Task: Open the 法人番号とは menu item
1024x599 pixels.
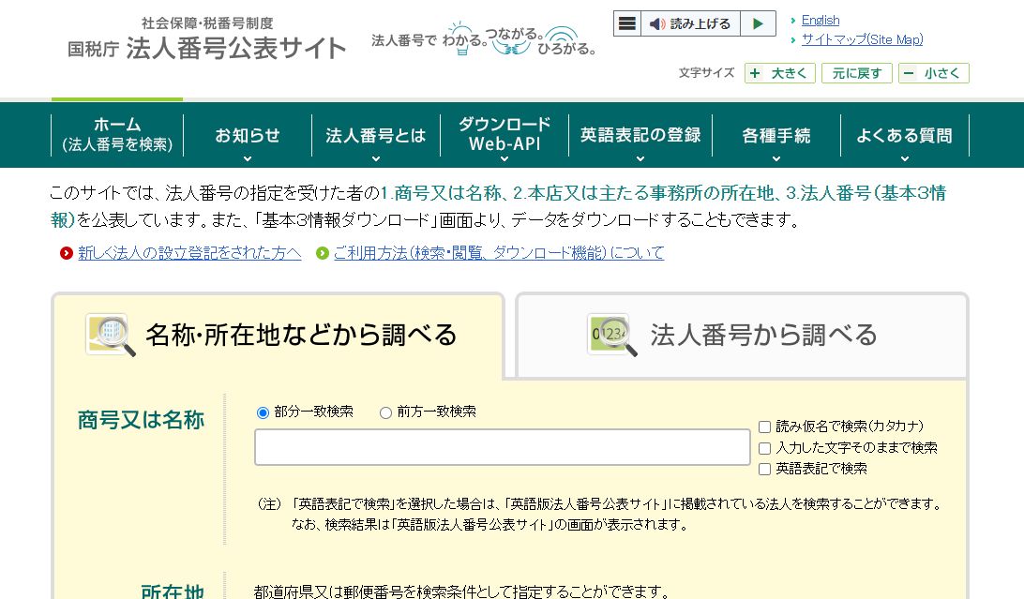Action: (x=375, y=135)
